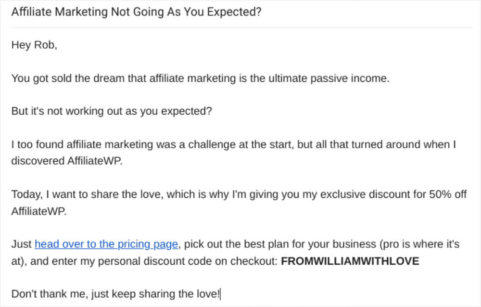
Task: Click the standalone 'AffiliateWP.' line below the discount
Action: (39, 211)
